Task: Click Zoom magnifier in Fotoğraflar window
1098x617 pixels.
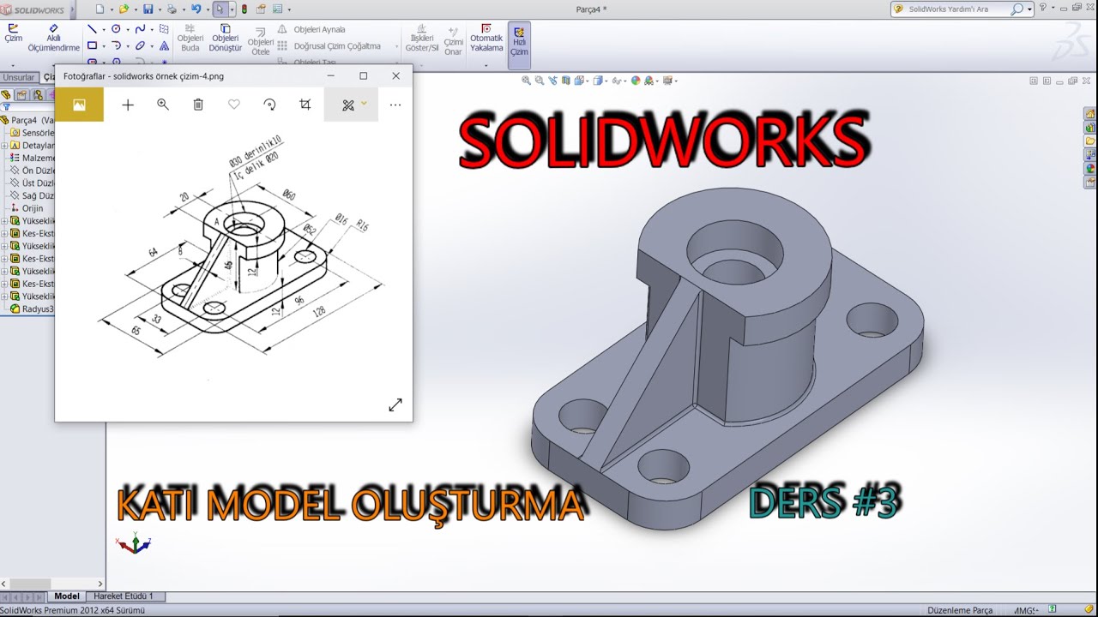Action: (163, 105)
